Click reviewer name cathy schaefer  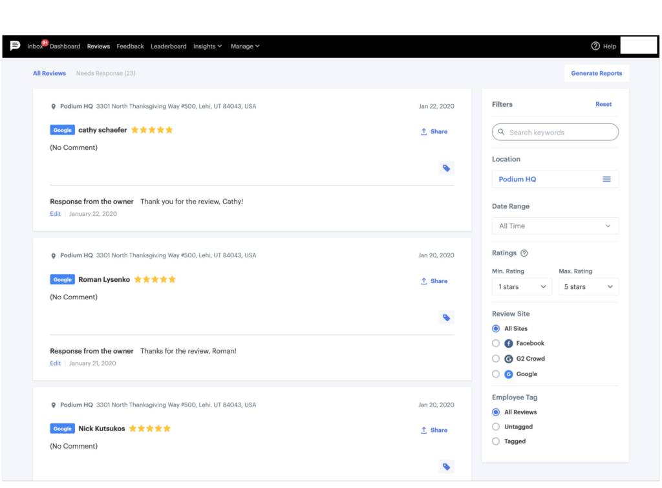pos(103,130)
